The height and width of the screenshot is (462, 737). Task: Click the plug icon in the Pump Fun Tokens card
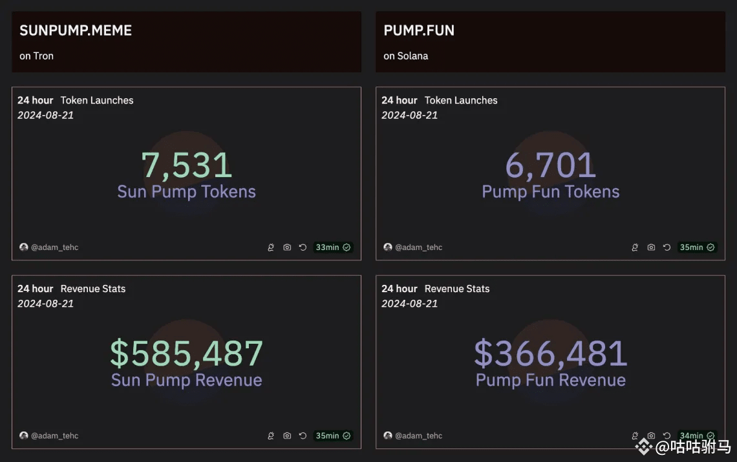(x=635, y=247)
